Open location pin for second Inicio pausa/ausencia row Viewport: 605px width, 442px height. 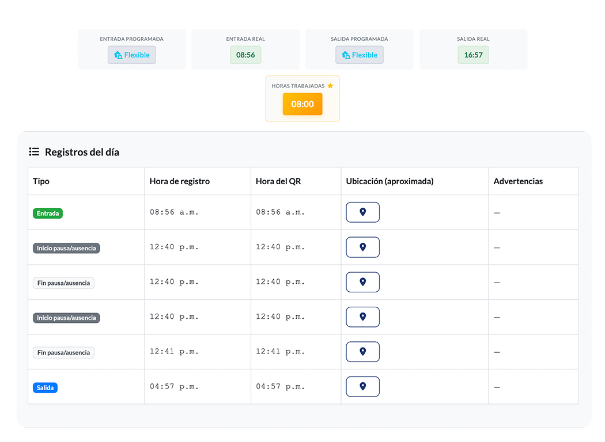[x=362, y=317]
